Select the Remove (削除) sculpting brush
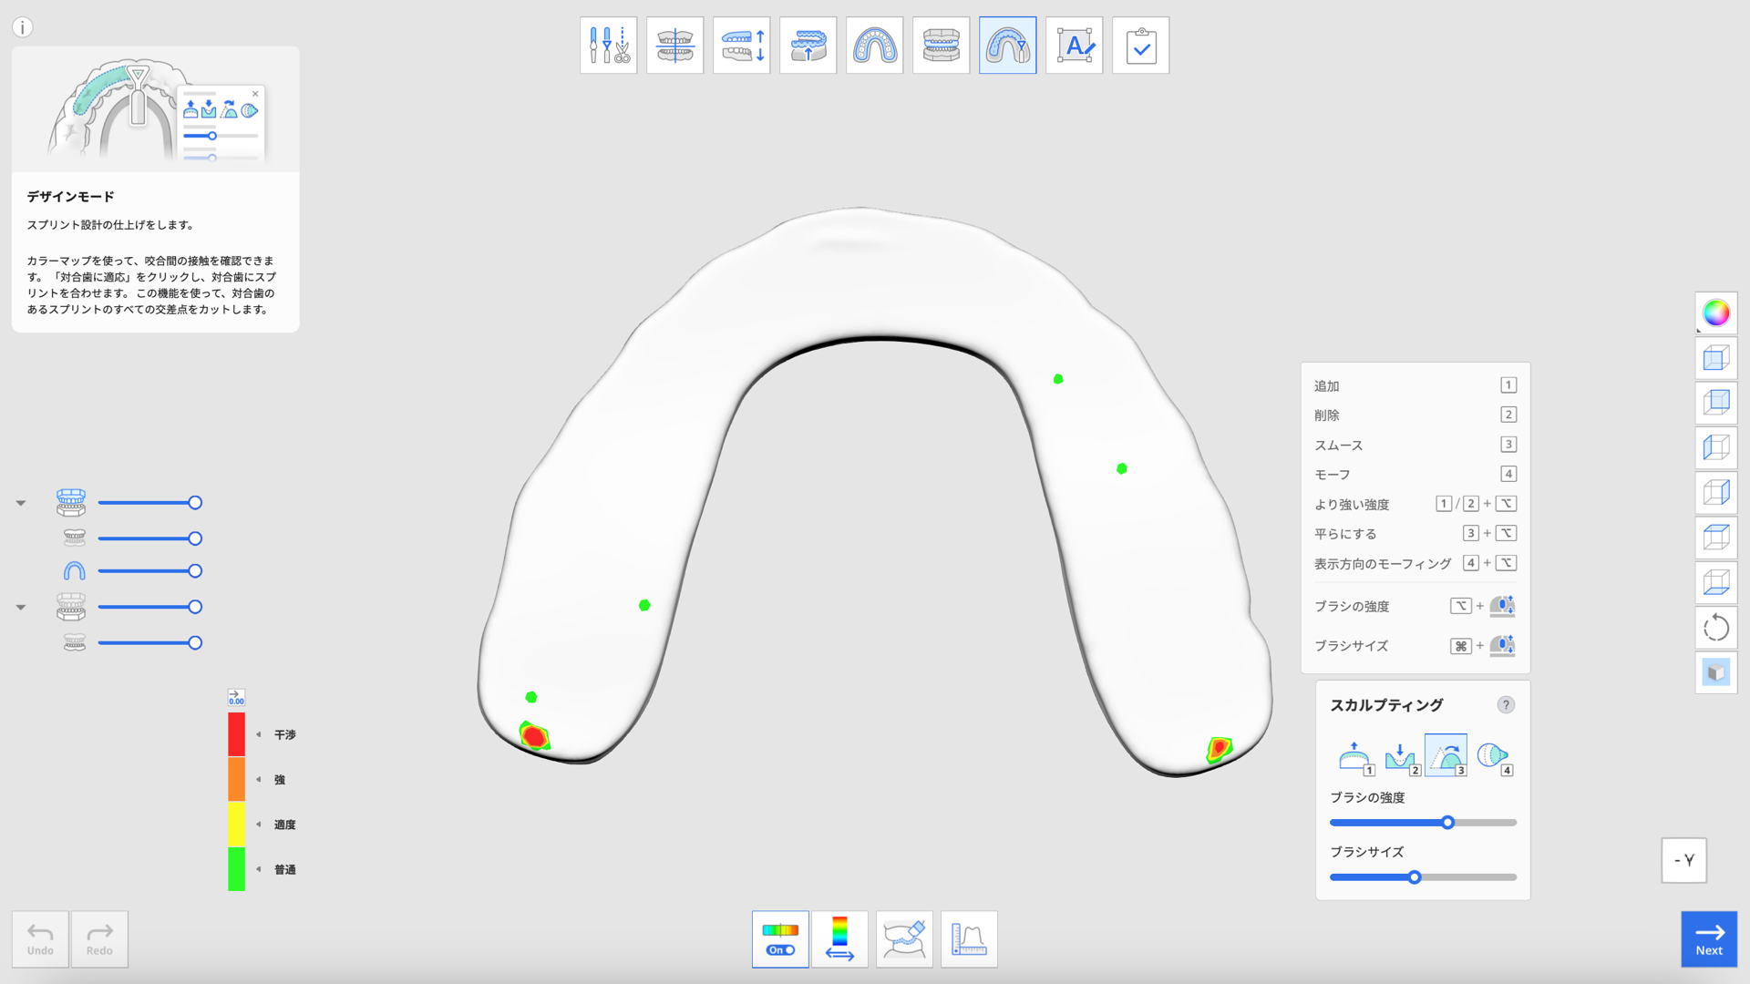 pos(1401,756)
